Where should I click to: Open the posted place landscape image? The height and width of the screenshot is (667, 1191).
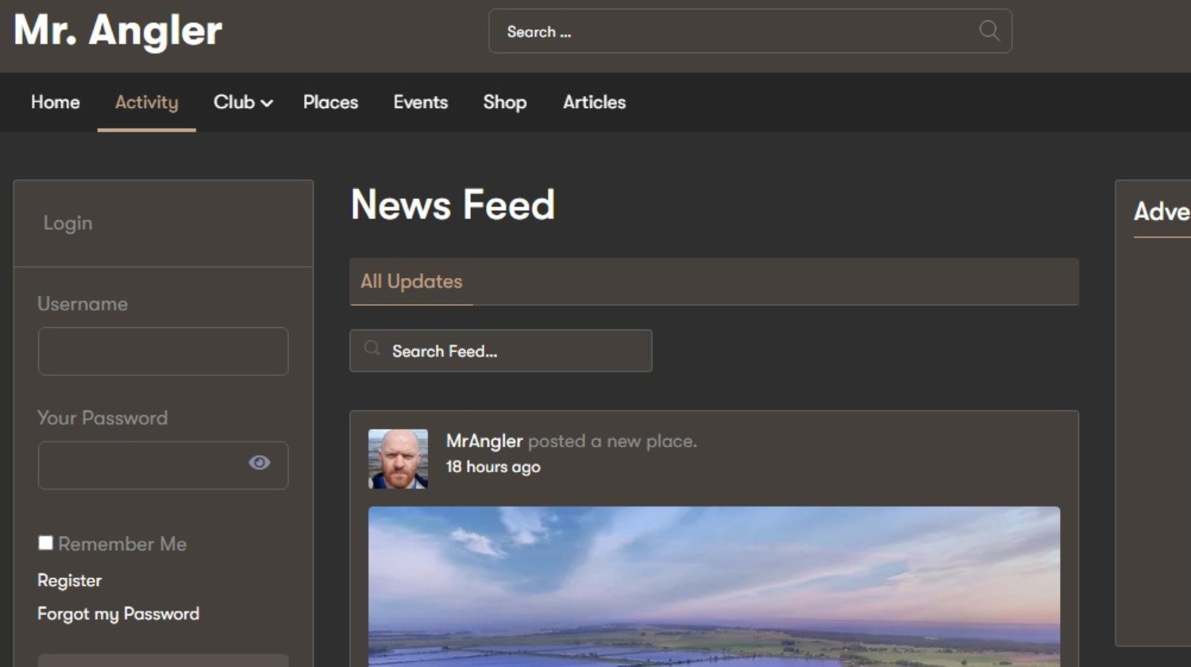[714, 586]
